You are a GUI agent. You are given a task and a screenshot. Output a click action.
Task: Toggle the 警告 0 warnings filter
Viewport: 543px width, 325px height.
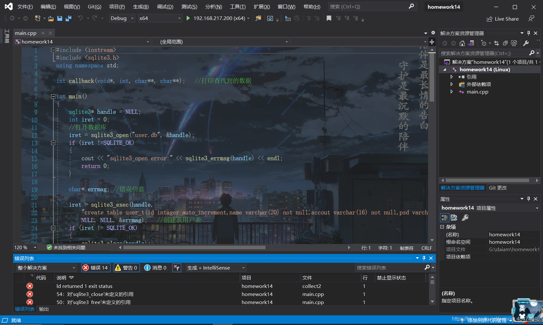click(x=127, y=268)
